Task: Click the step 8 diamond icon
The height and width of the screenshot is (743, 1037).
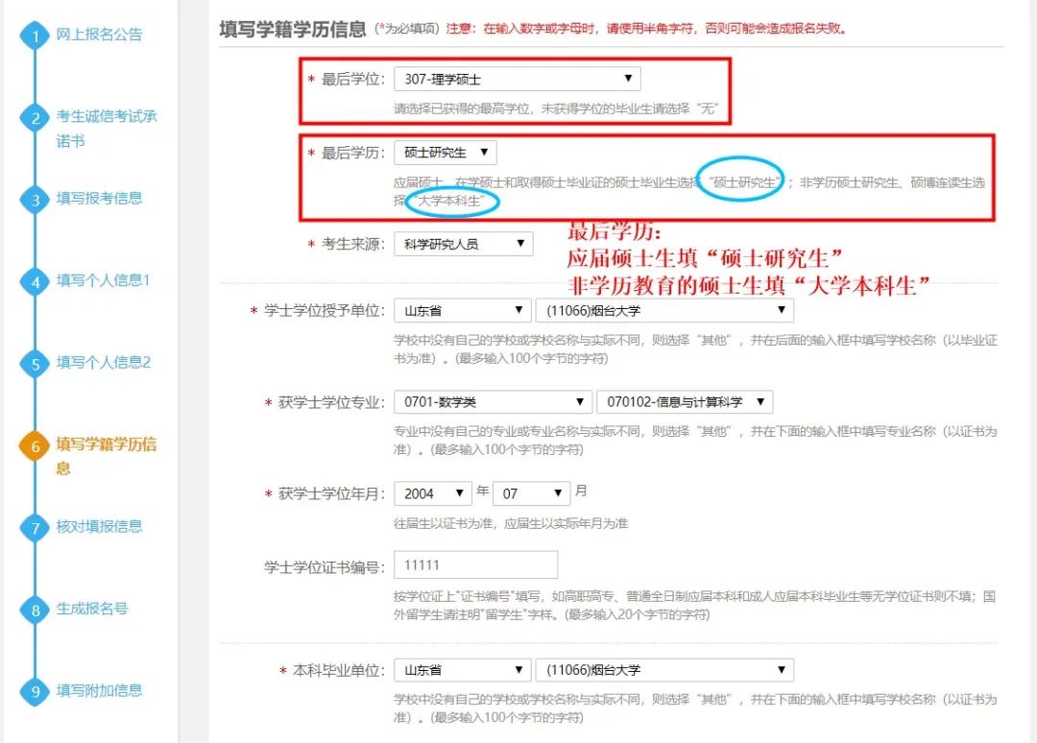Action: (36, 611)
